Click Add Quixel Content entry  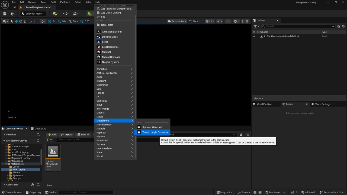tap(114, 13)
